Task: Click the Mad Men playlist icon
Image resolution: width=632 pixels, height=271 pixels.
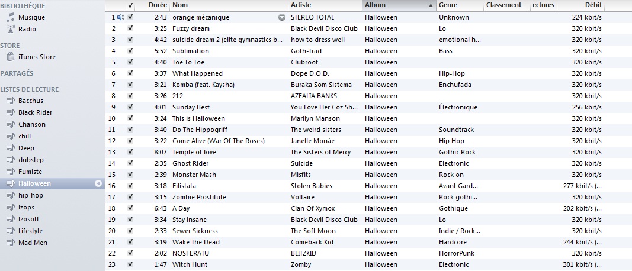Action: 11,243
